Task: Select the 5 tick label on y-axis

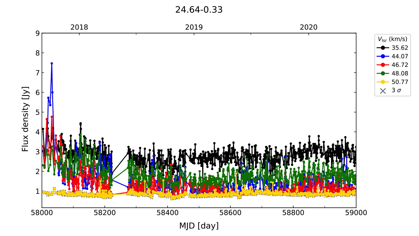Action: click(x=37, y=112)
